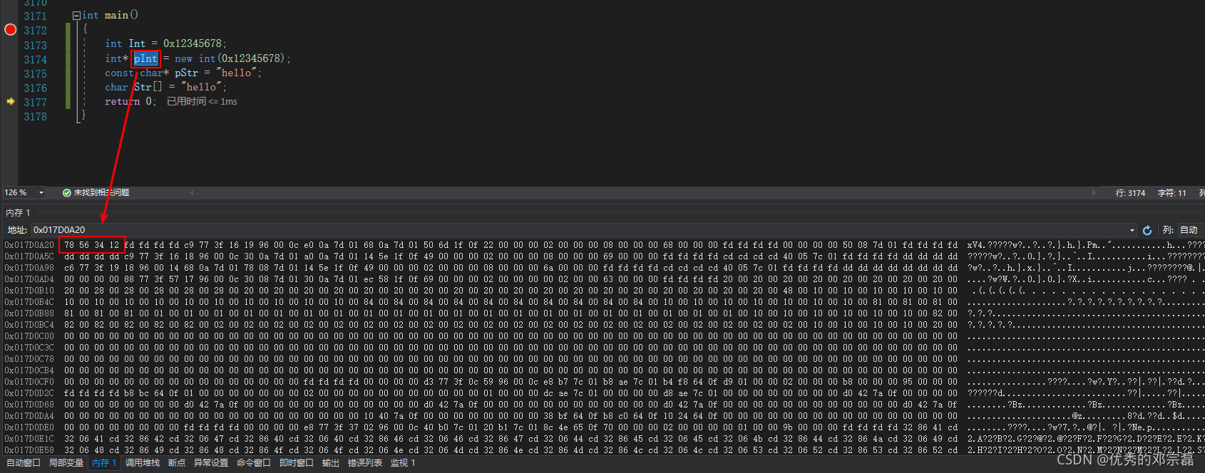The width and height of the screenshot is (1205, 473).
Task: Switch to the 自动窗口 tab
Action: click(x=24, y=463)
